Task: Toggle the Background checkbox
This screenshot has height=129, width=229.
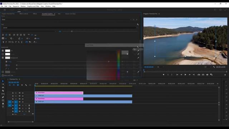Action: coord(3,58)
